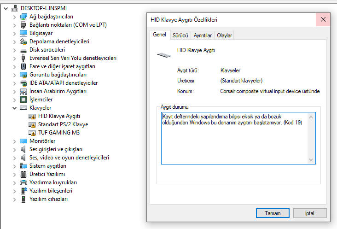Viewport: 337px width, 229px height.
Task: Select Standart PS/2 Klavye in the tree
Action: coord(63,124)
